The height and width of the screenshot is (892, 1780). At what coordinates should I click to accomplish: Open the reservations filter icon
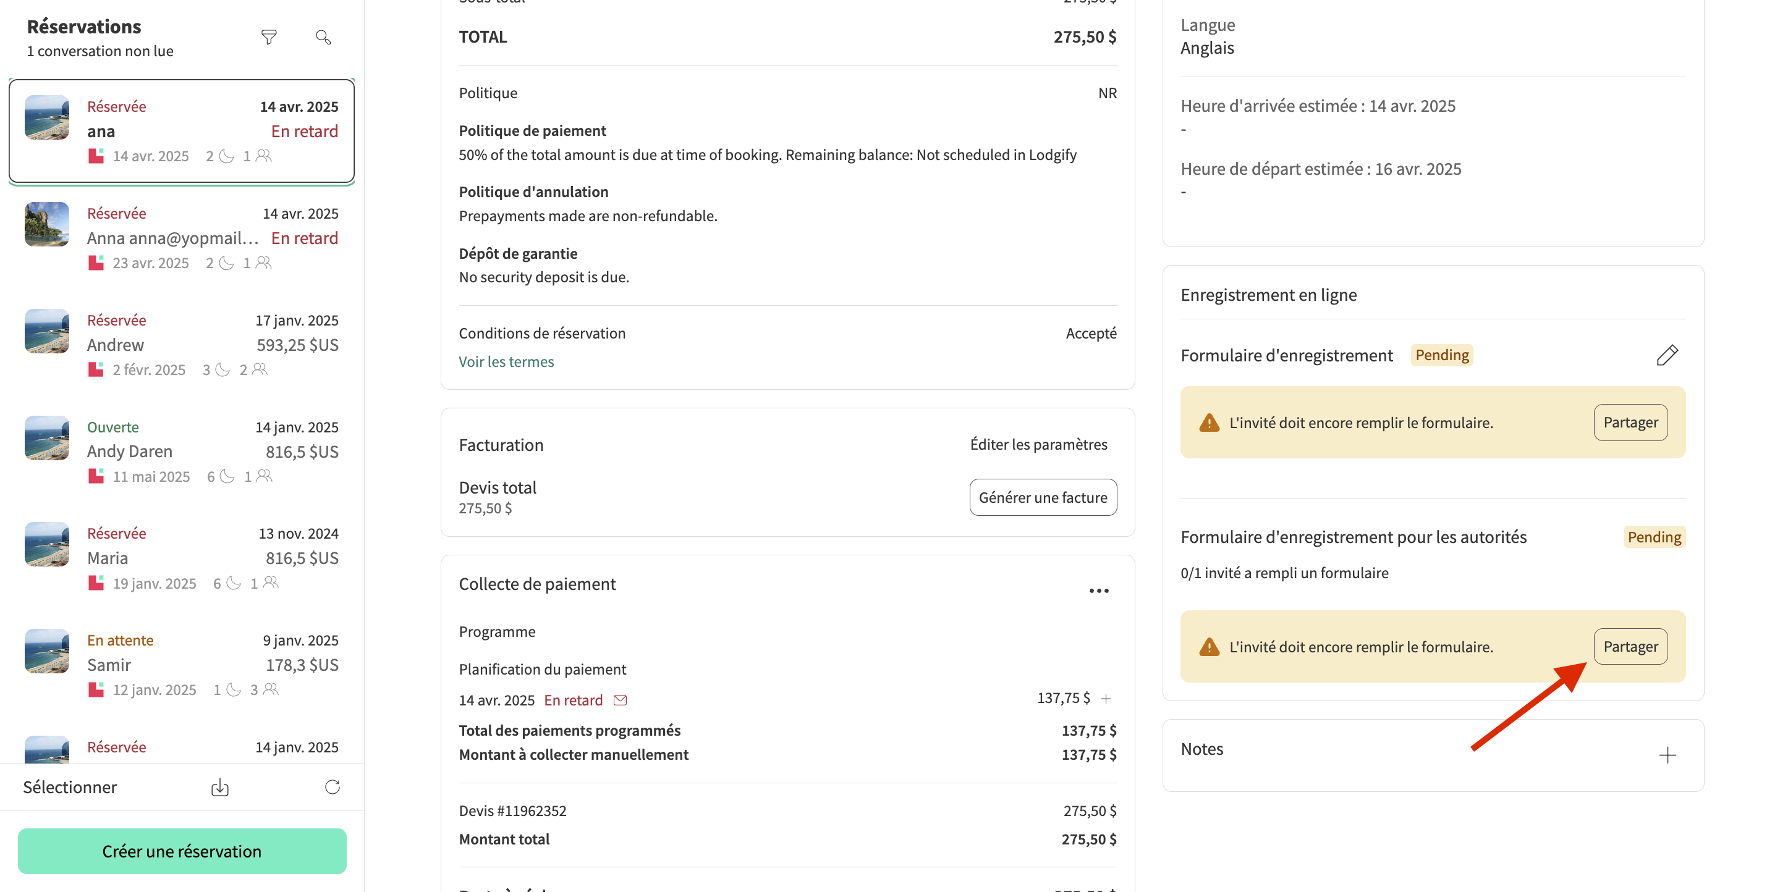(269, 37)
